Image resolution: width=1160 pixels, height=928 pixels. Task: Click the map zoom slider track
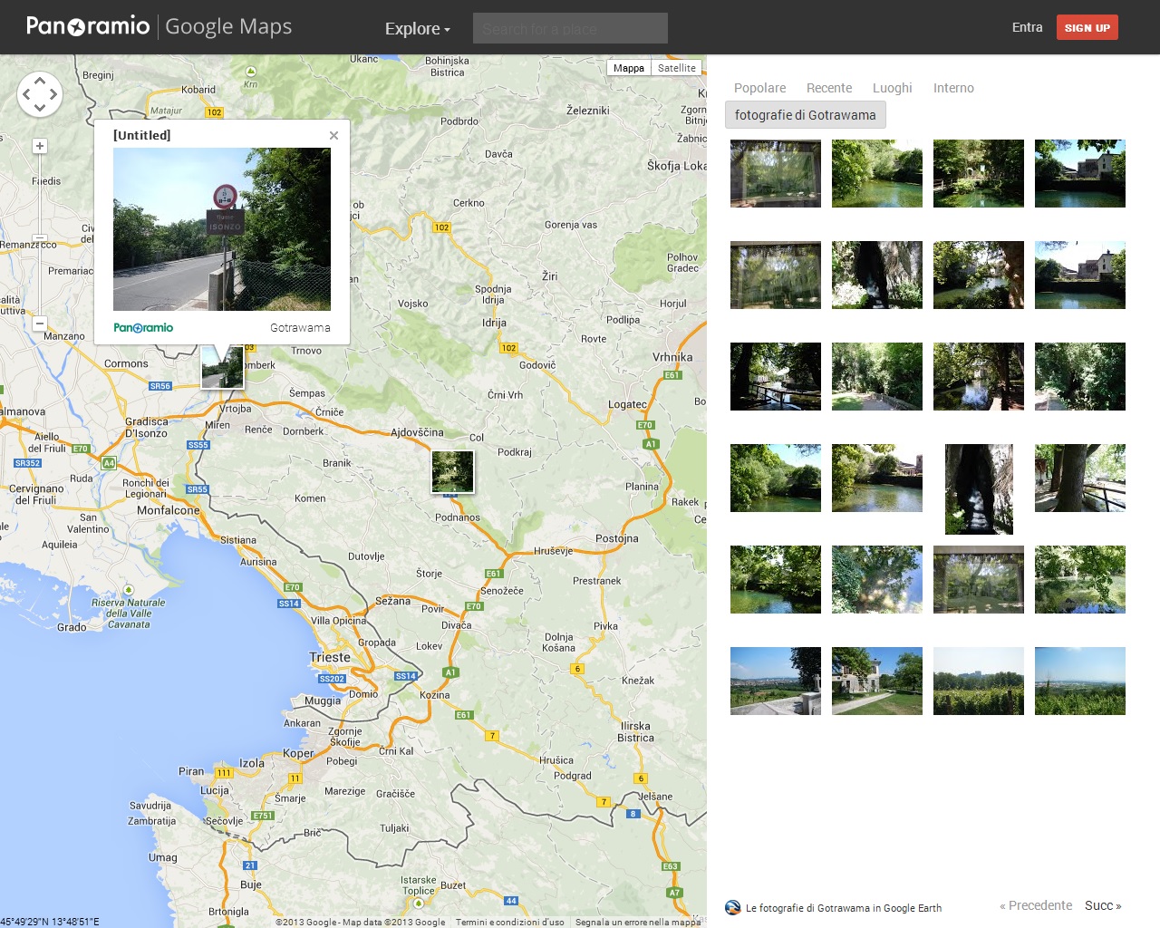[x=39, y=234]
